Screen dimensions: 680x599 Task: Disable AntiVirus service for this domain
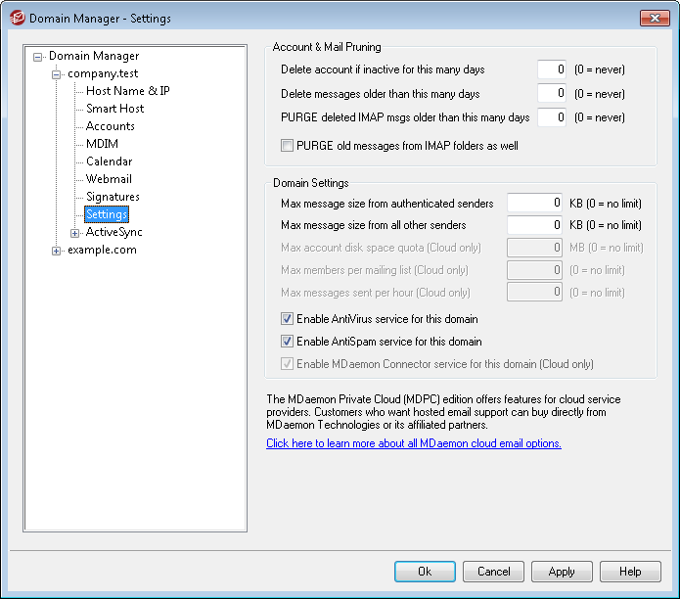pos(287,319)
